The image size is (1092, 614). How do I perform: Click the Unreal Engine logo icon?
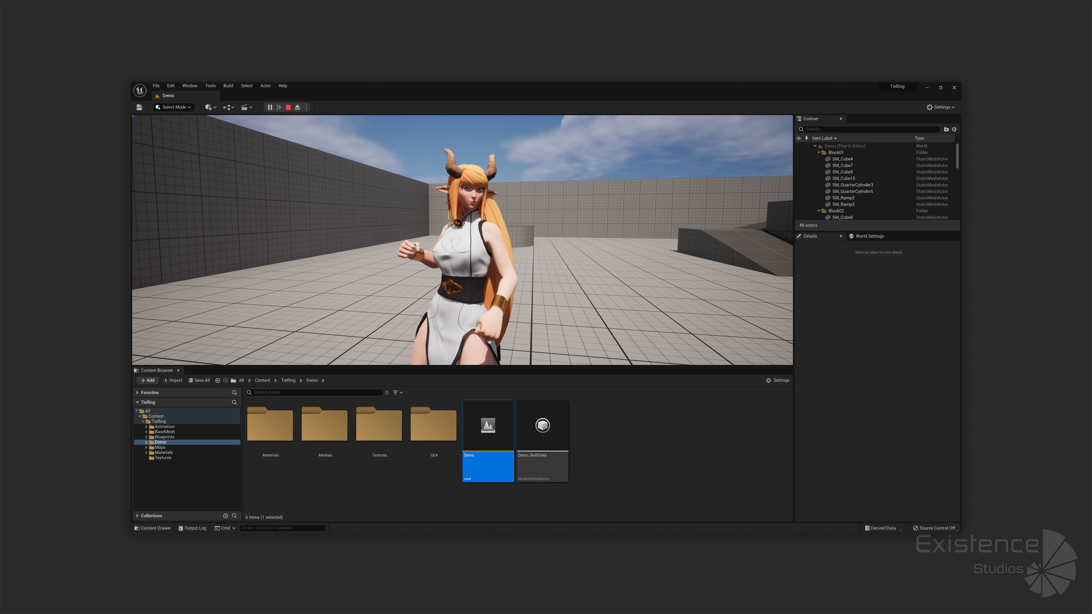[x=139, y=90]
